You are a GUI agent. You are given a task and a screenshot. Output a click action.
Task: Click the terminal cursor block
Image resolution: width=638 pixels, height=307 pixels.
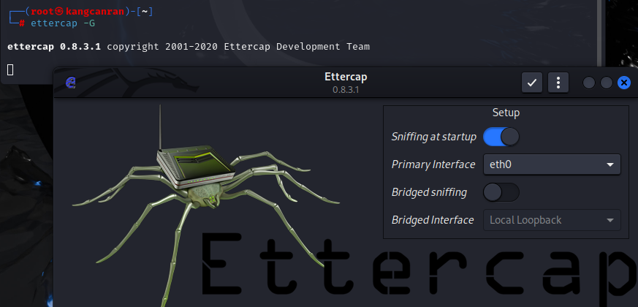(x=10, y=70)
